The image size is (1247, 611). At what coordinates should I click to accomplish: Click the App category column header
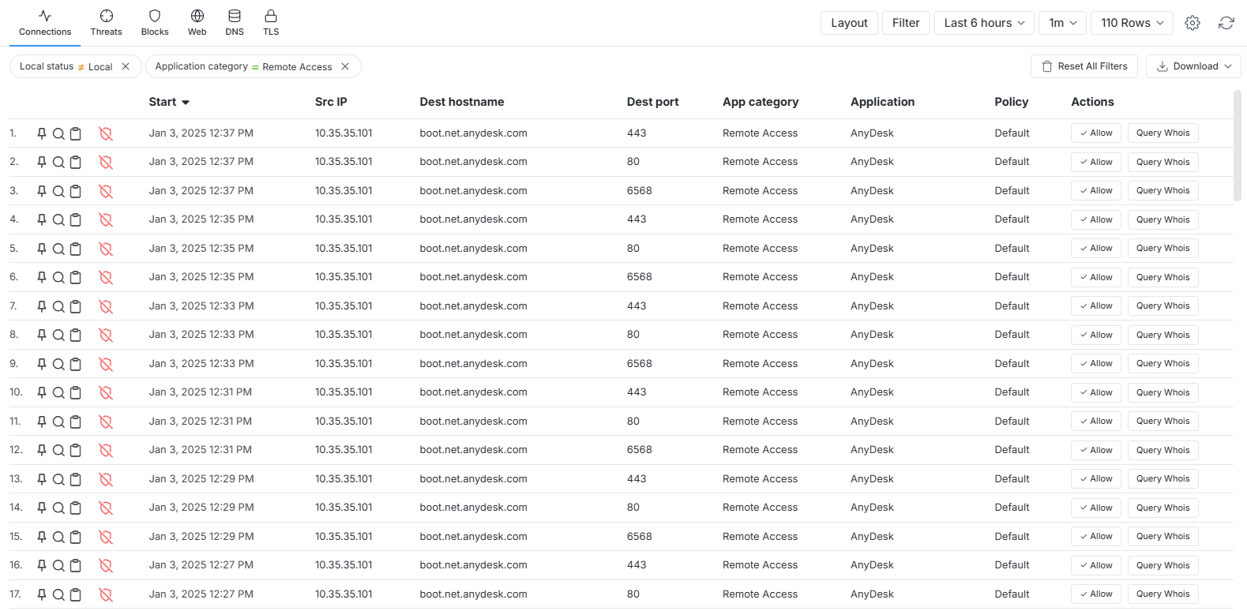[761, 102]
